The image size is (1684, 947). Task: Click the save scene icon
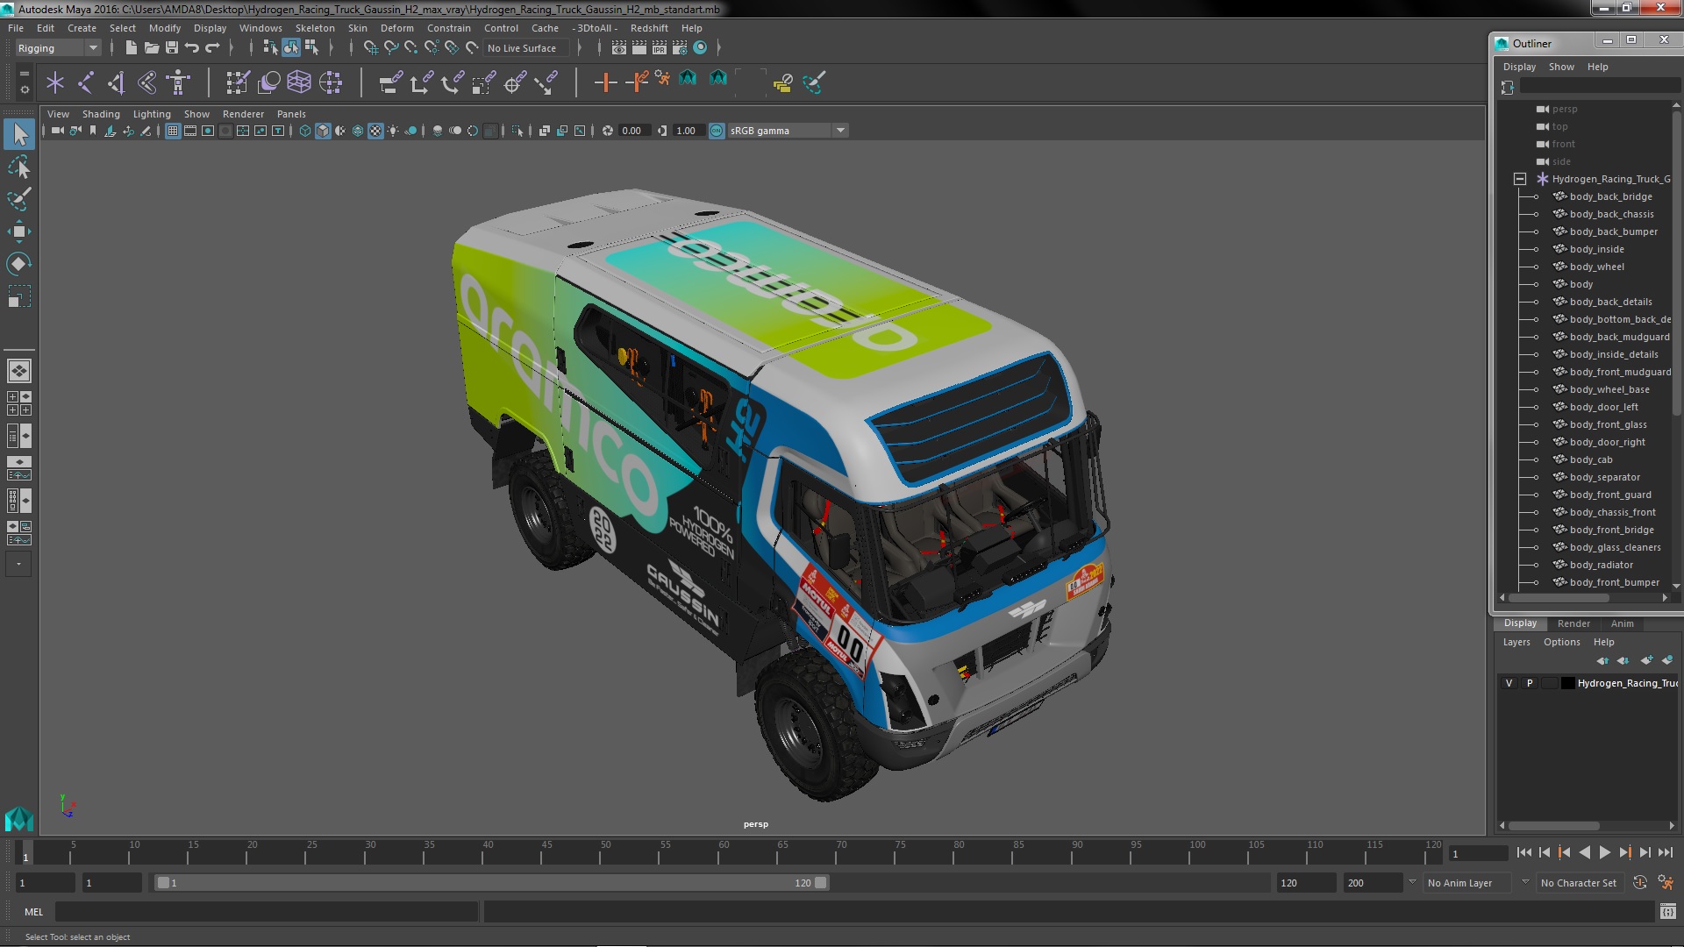pos(172,47)
